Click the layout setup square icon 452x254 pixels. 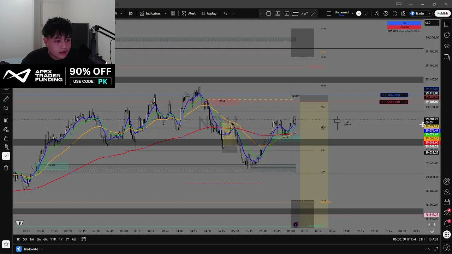click(329, 13)
